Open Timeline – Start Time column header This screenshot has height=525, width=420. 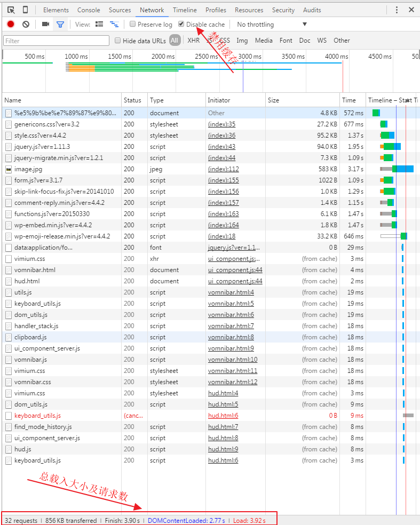(393, 100)
